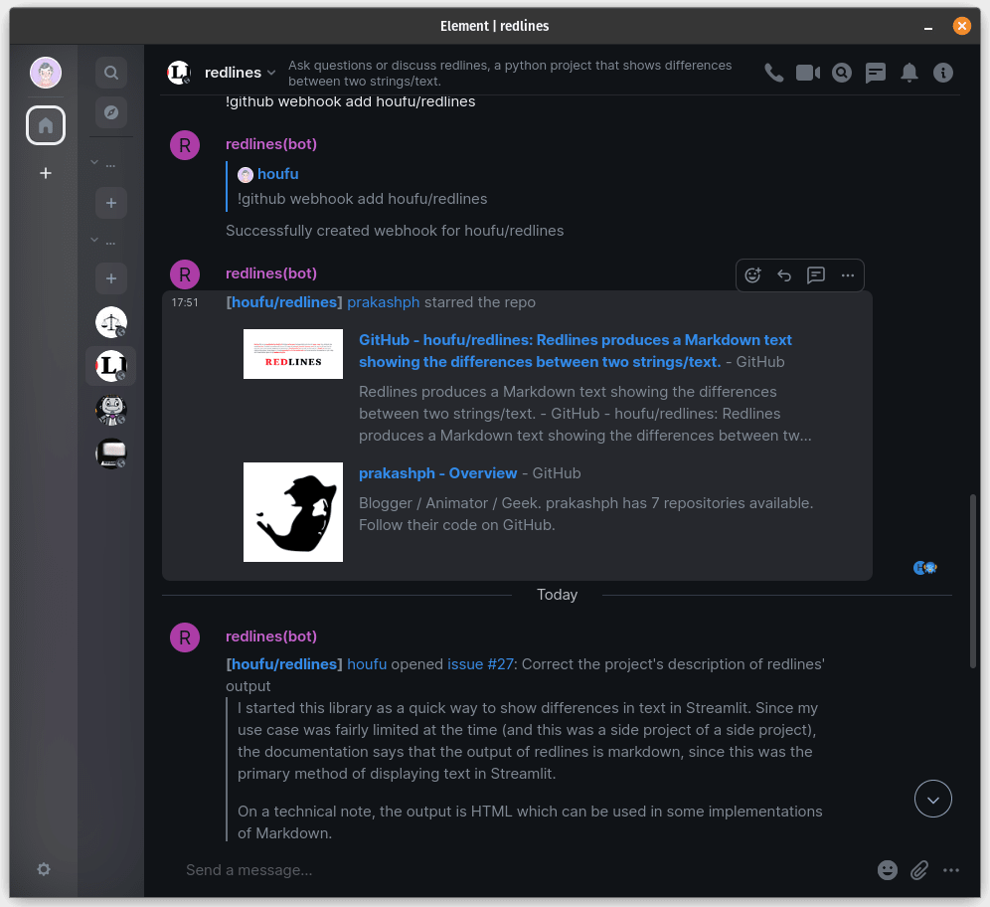
Task: Minimize the Element window
Action: point(928,27)
